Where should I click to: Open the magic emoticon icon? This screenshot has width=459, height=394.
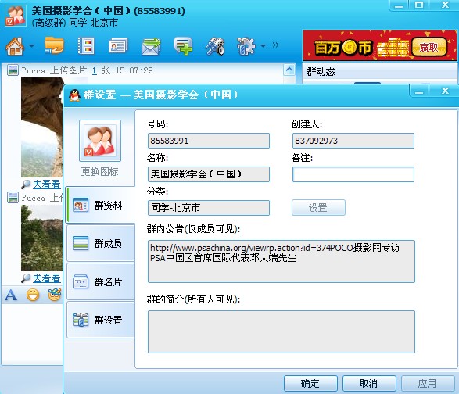pos(55,295)
